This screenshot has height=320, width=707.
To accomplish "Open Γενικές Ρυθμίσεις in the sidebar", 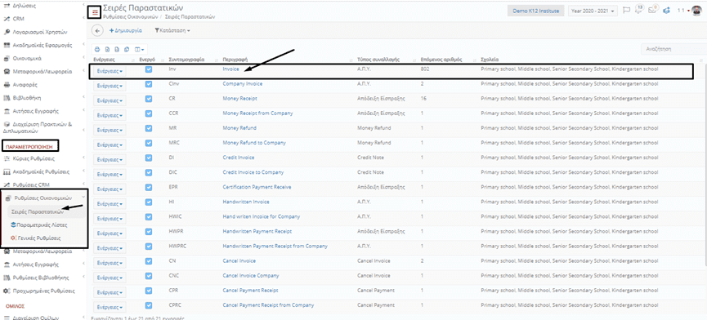I will click(40, 238).
